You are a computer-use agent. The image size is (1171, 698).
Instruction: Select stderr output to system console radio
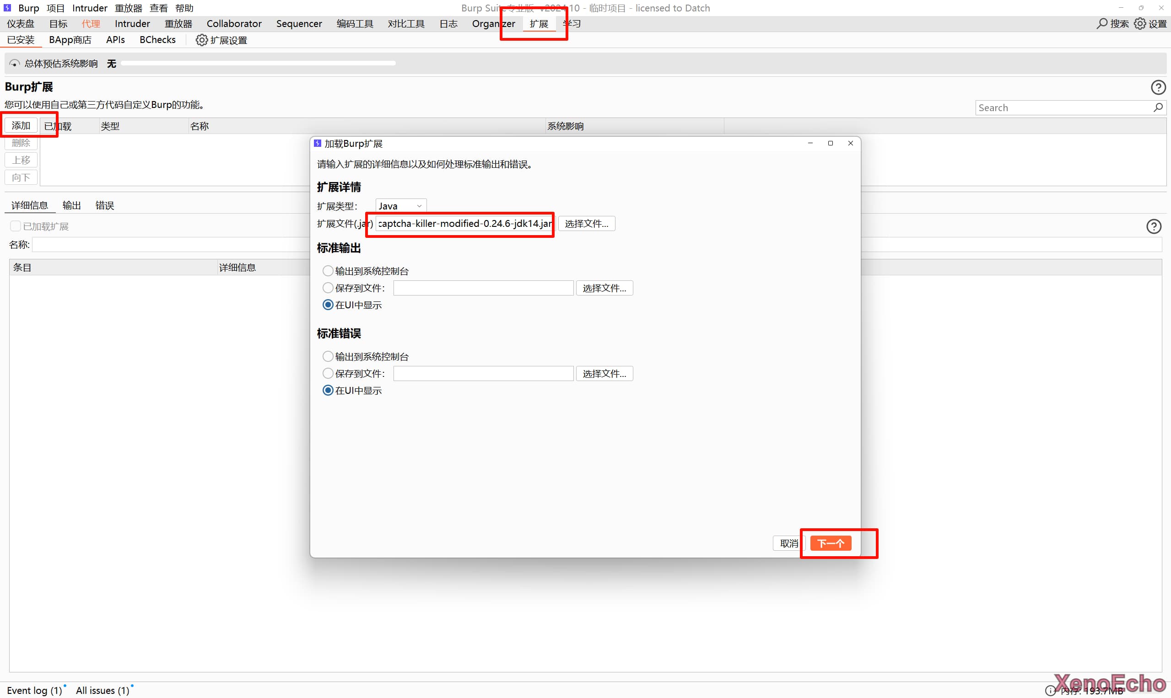click(x=328, y=356)
